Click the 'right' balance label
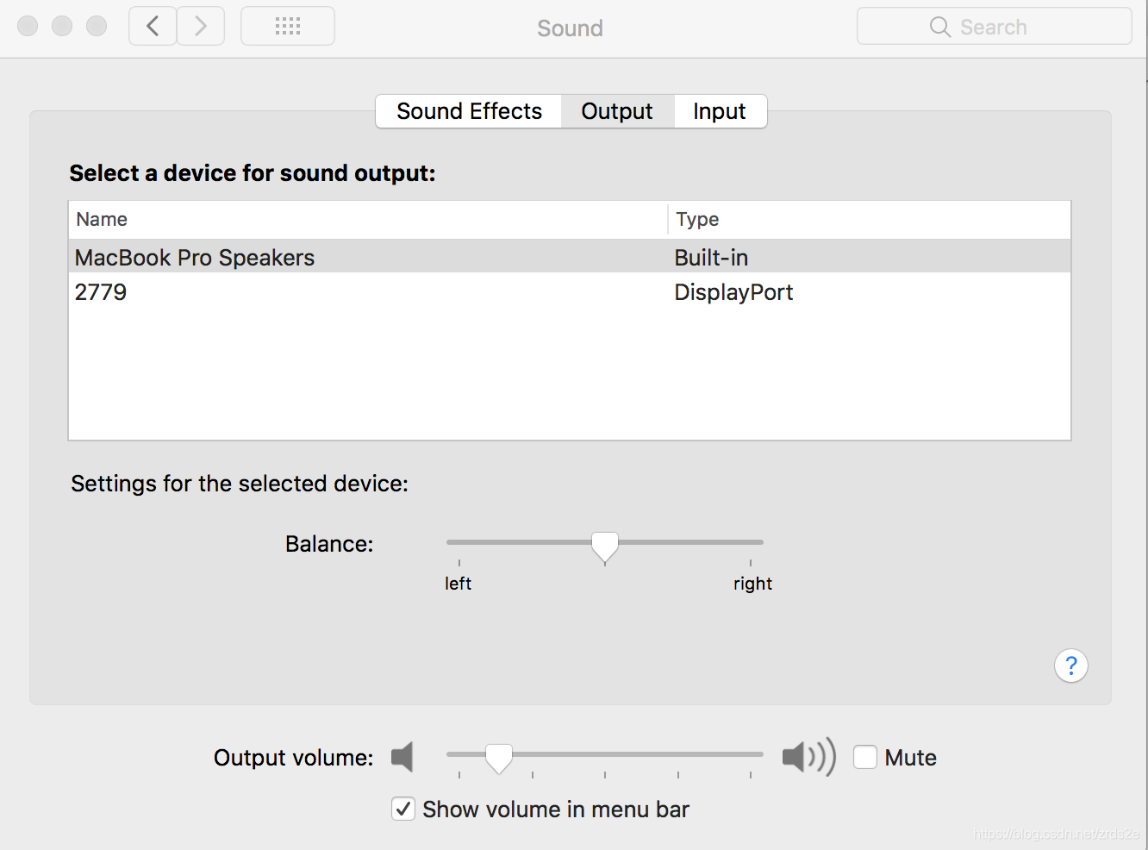The width and height of the screenshot is (1148, 850). click(x=752, y=584)
